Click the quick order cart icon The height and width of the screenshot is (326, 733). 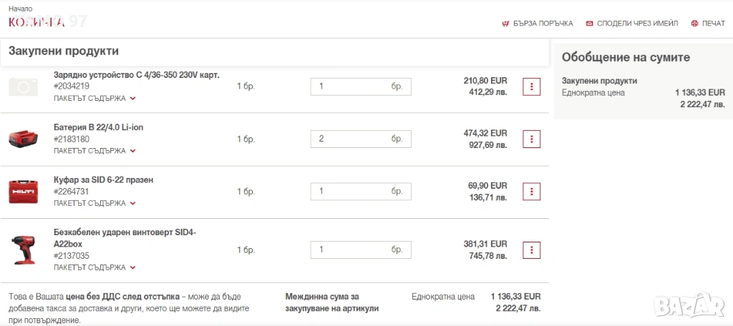click(x=505, y=24)
